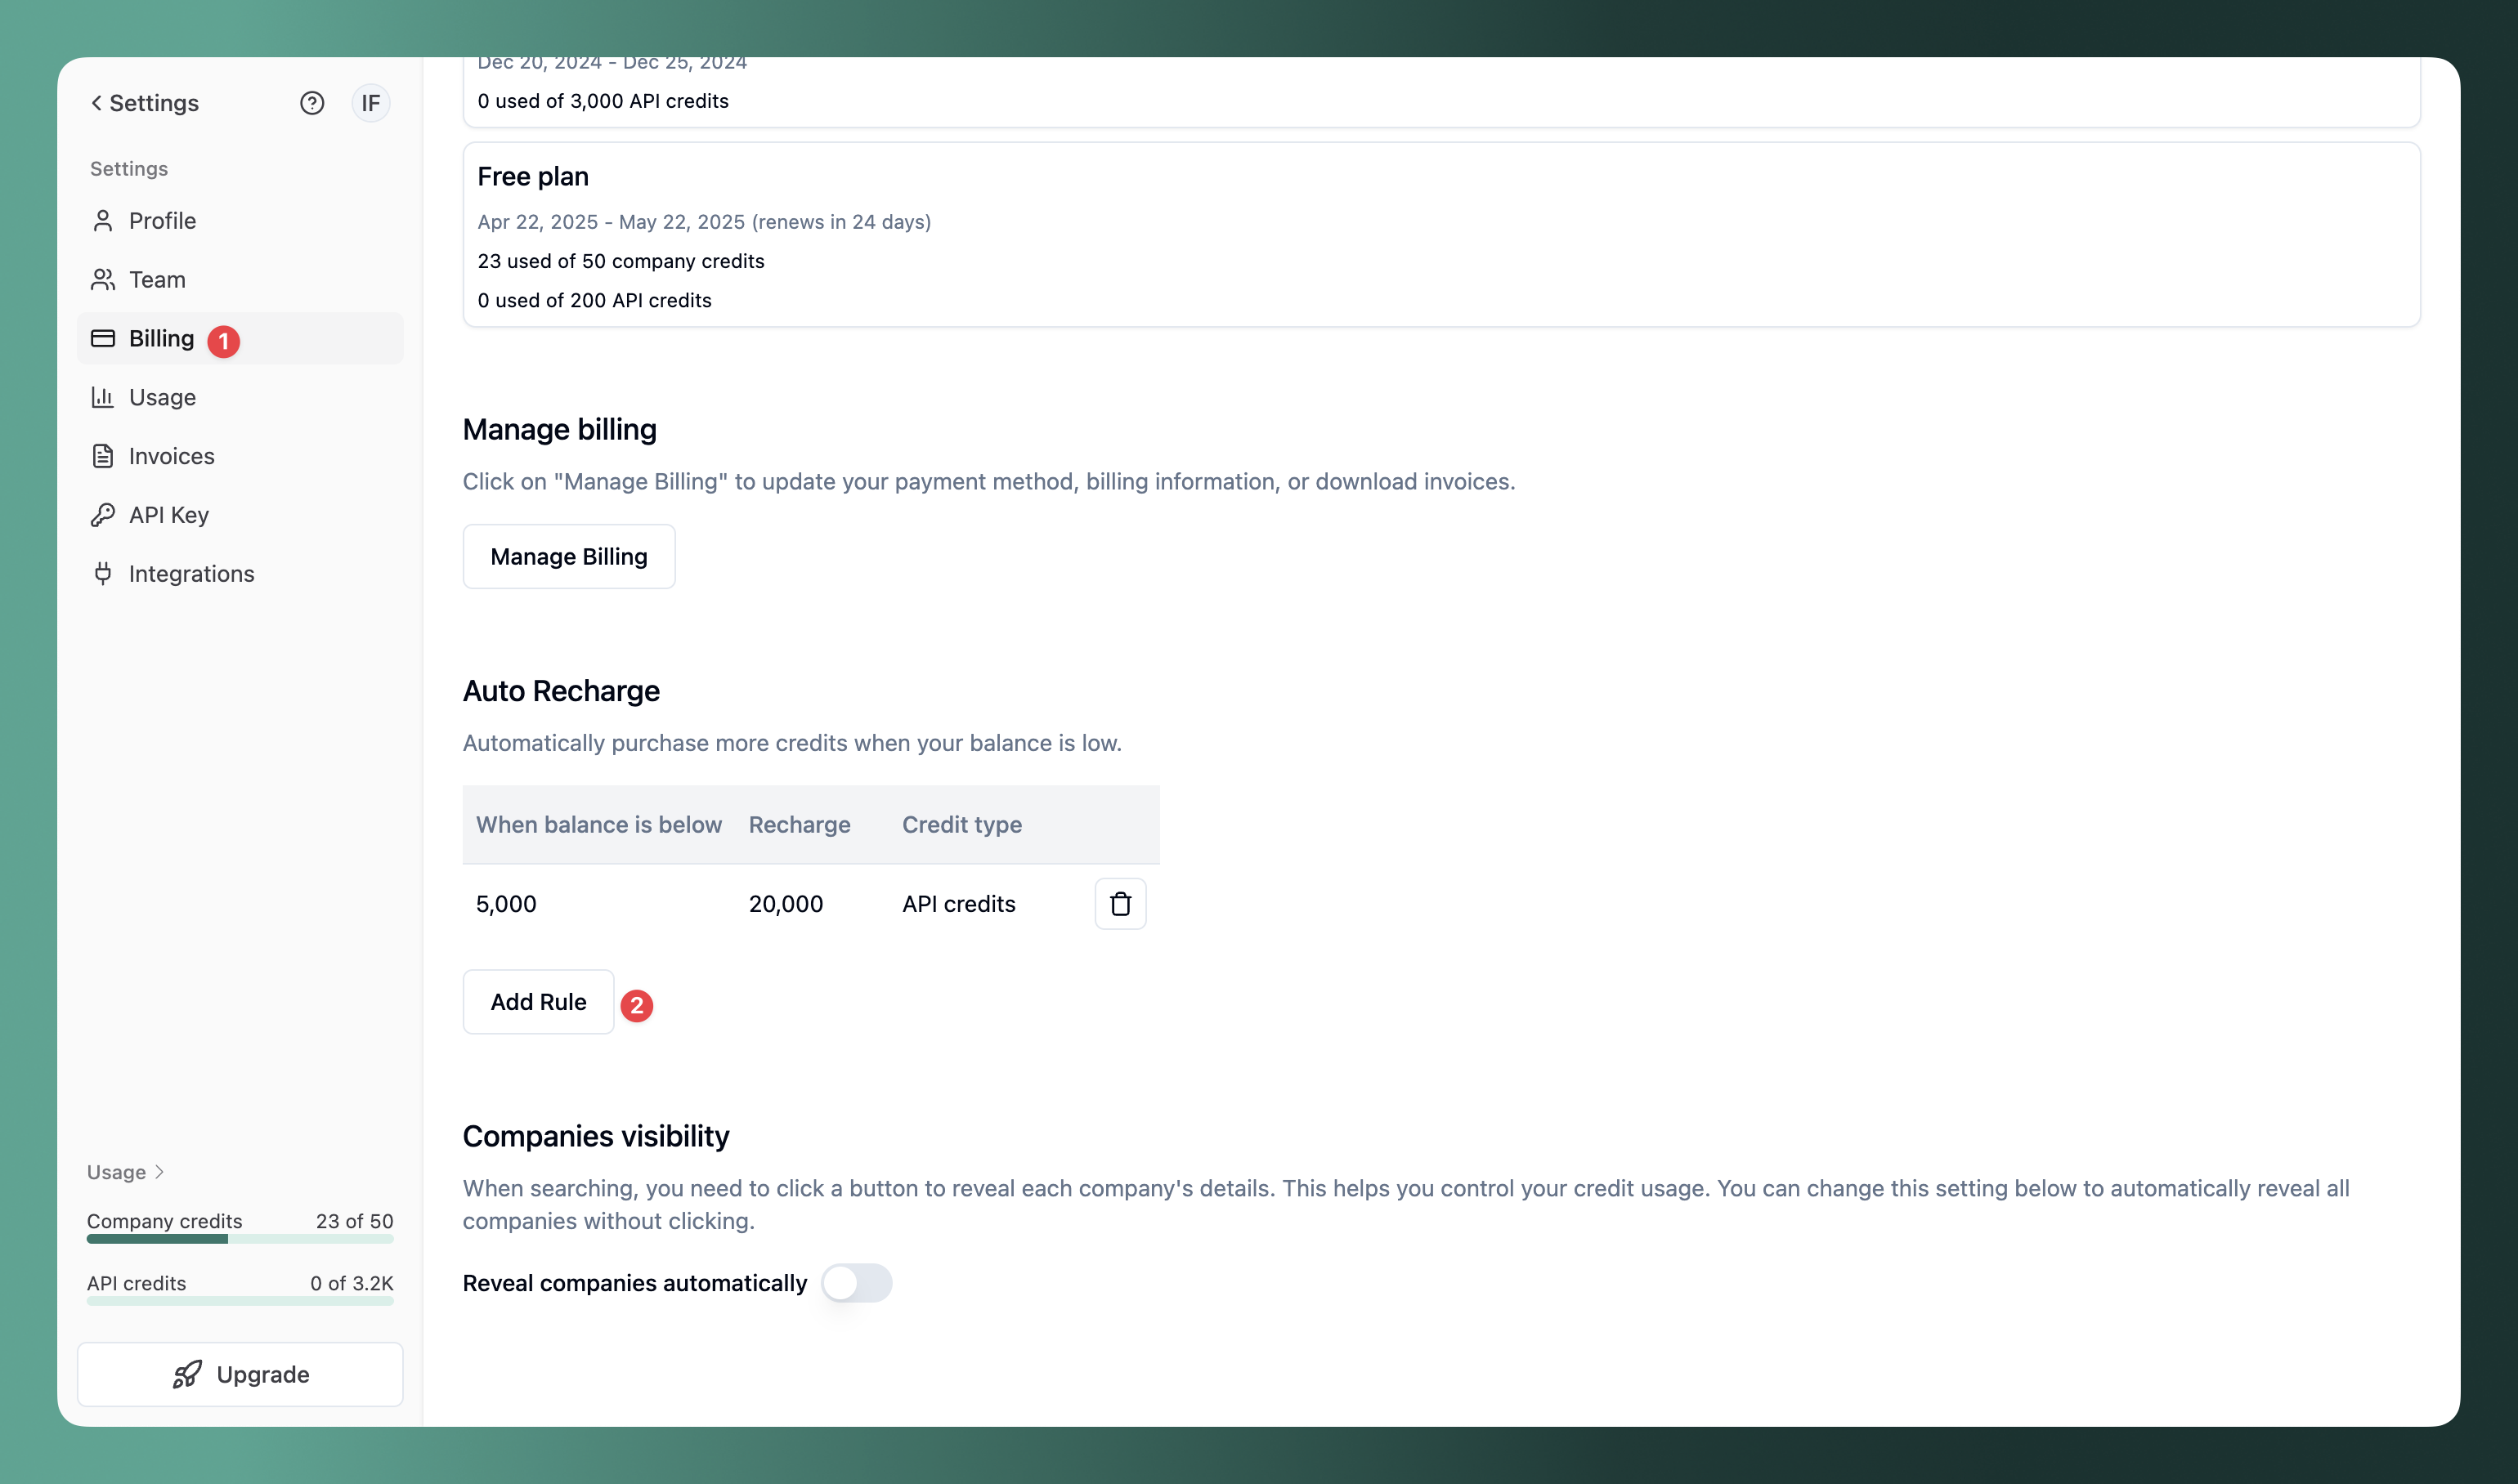This screenshot has width=2518, height=1484.
Task: Open Usage via the bar-chart icon
Action: (x=104, y=397)
